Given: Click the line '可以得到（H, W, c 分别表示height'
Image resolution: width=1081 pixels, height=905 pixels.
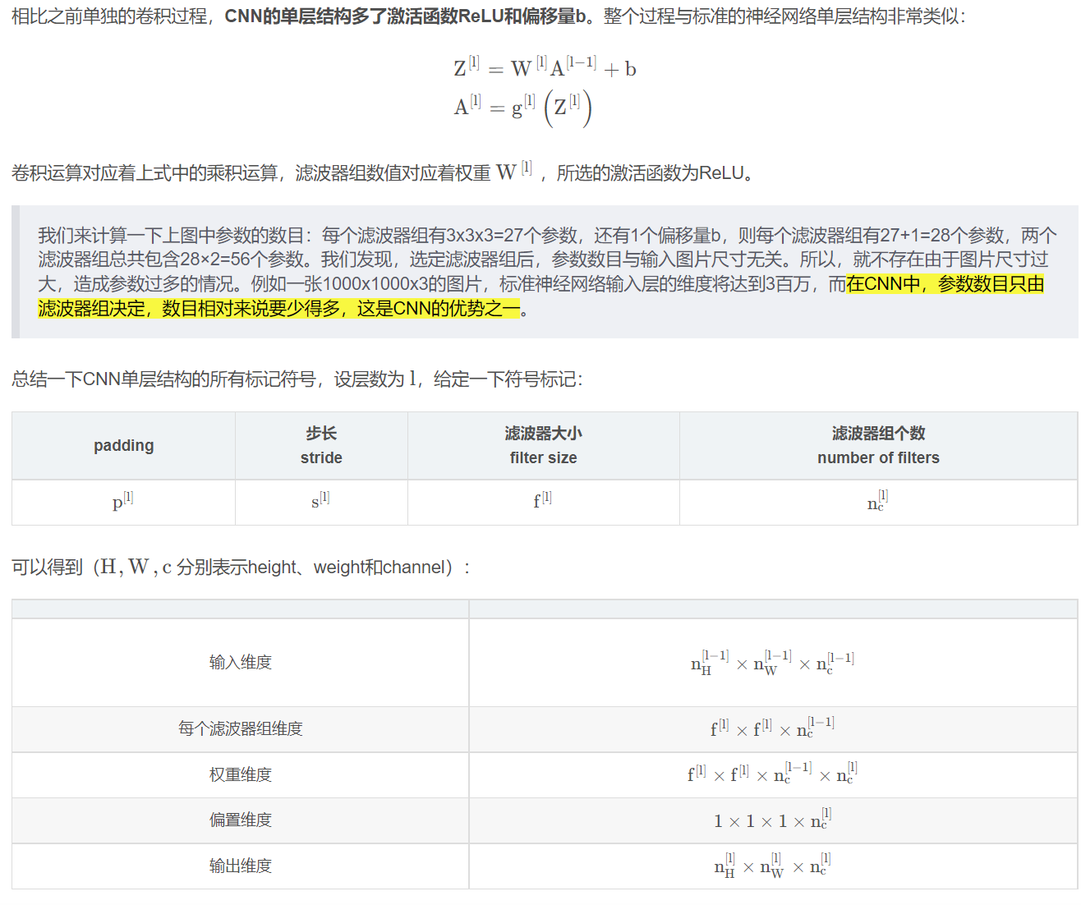Looking at the screenshot, I should [241, 567].
